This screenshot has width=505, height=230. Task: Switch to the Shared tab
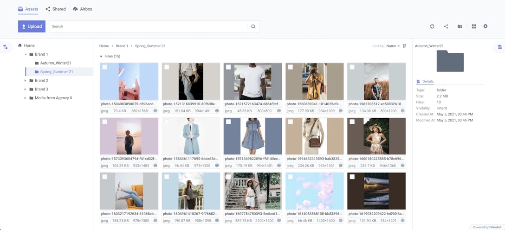56,9
